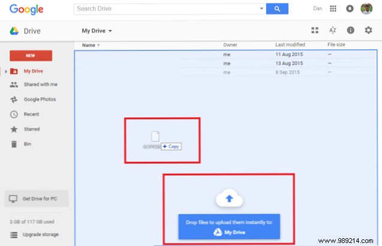Sort by the Name column header
The image size is (382, 246).
coord(91,45)
